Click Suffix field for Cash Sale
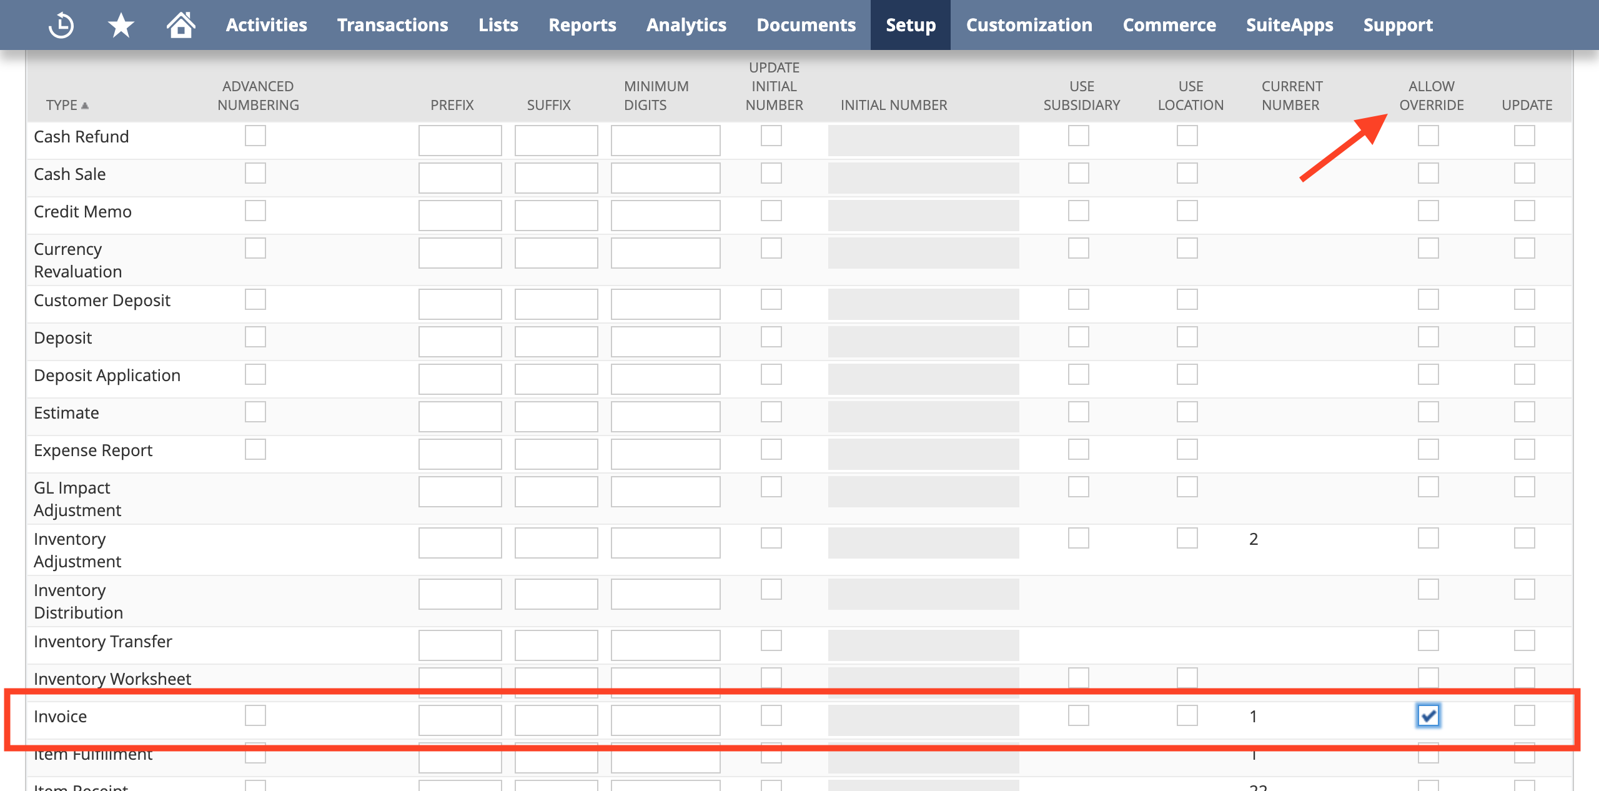The image size is (1599, 791). (556, 178)
